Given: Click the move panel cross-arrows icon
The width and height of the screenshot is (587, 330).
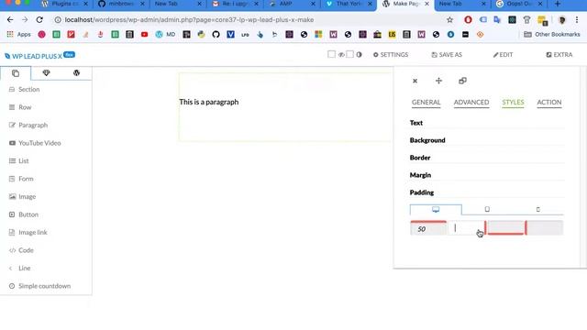Looking at the screenshot, I should (438, 81).
